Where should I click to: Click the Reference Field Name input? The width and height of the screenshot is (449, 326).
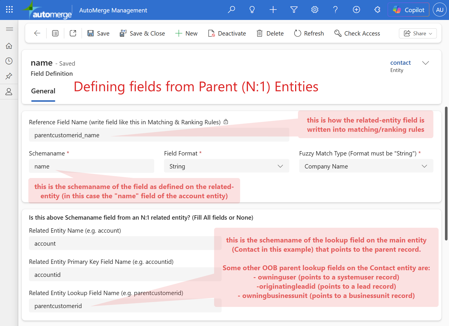click(x=159, y=135)
